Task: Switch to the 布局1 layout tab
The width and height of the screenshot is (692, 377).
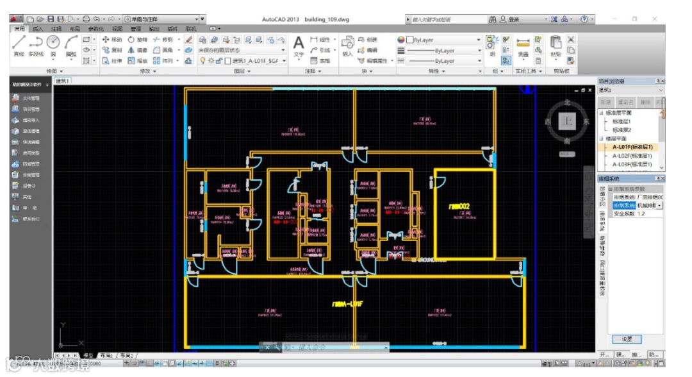Action: 106,355
